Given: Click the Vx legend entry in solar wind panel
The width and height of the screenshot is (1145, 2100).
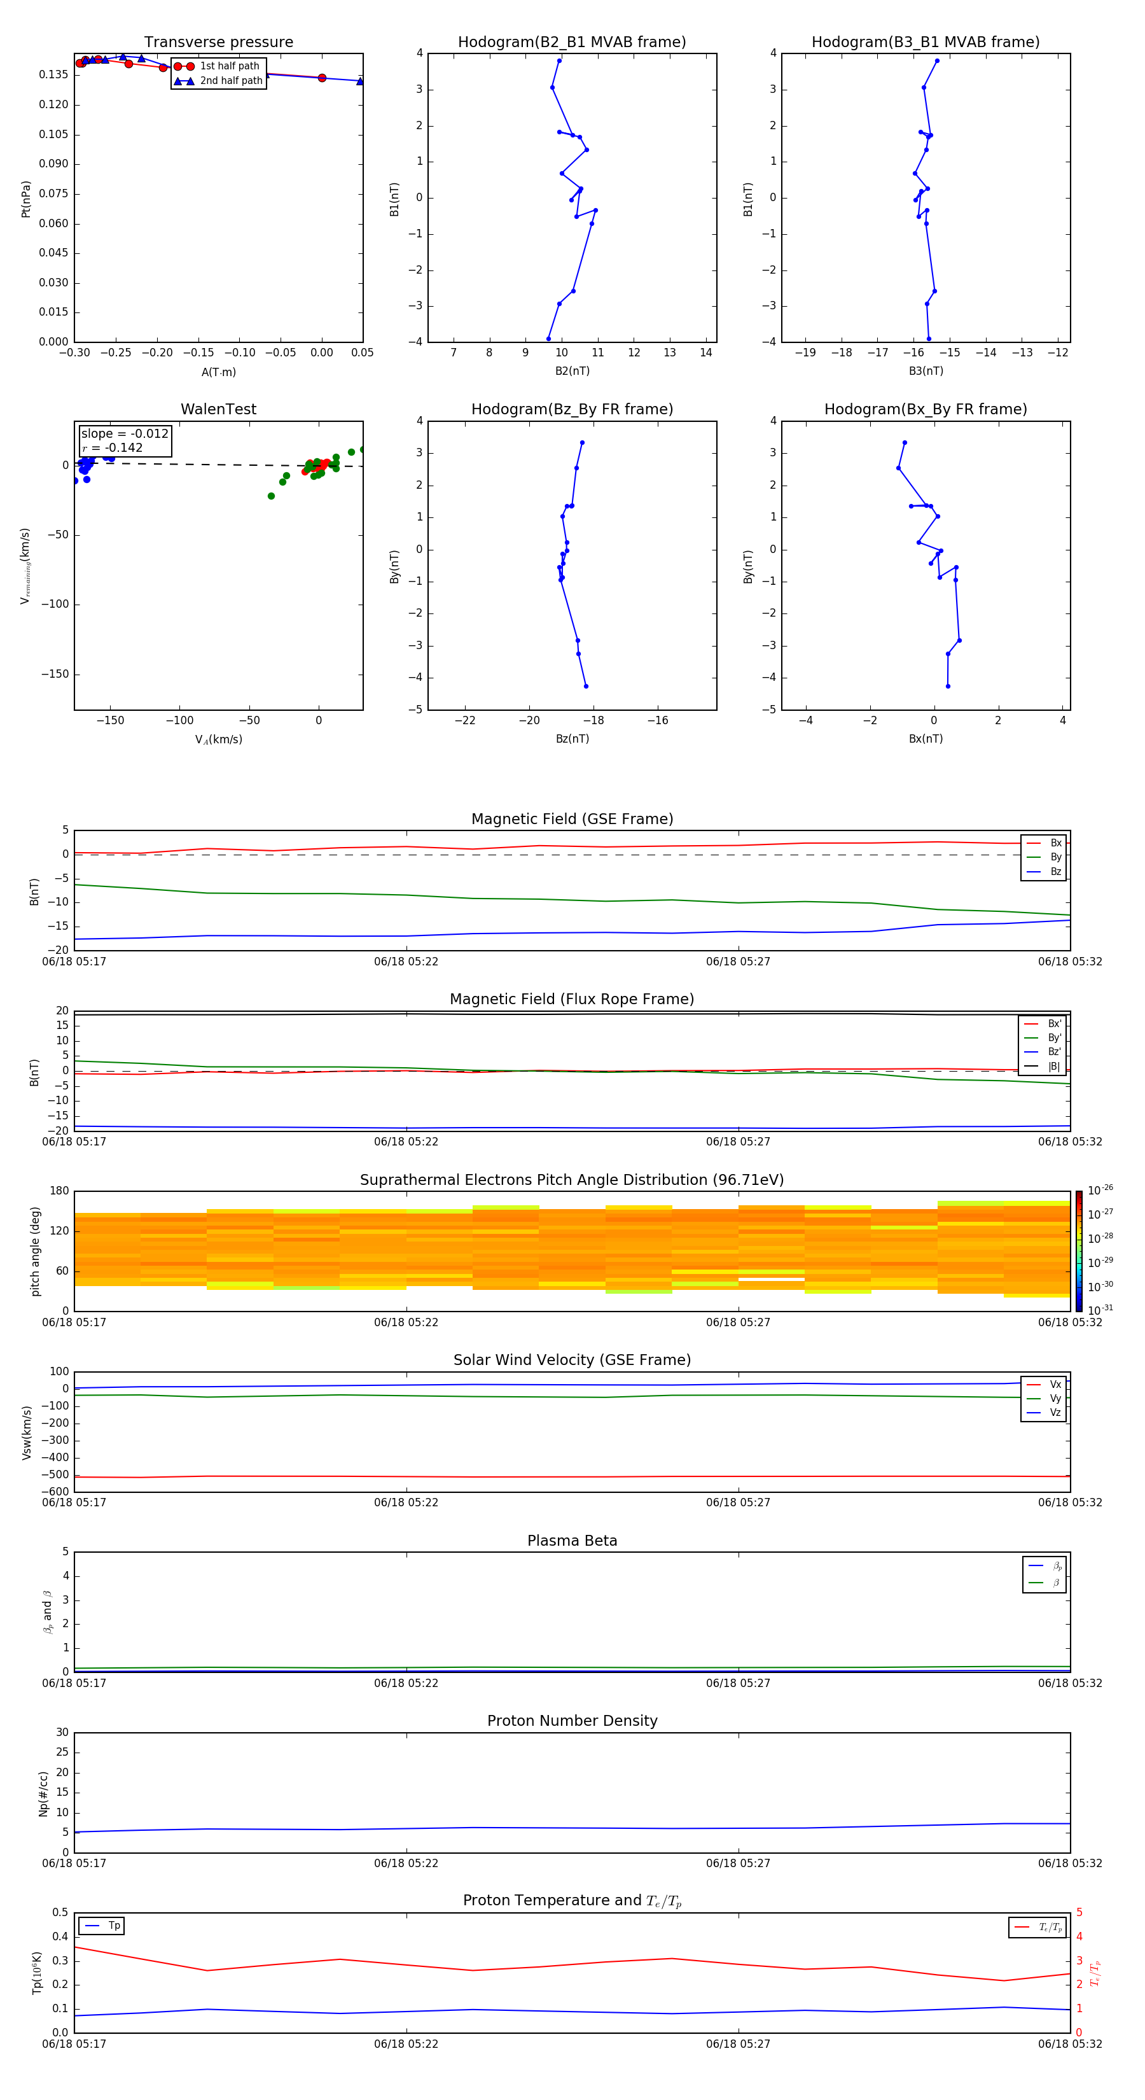Looking at the screenshot, I should pos(1044,1384).
